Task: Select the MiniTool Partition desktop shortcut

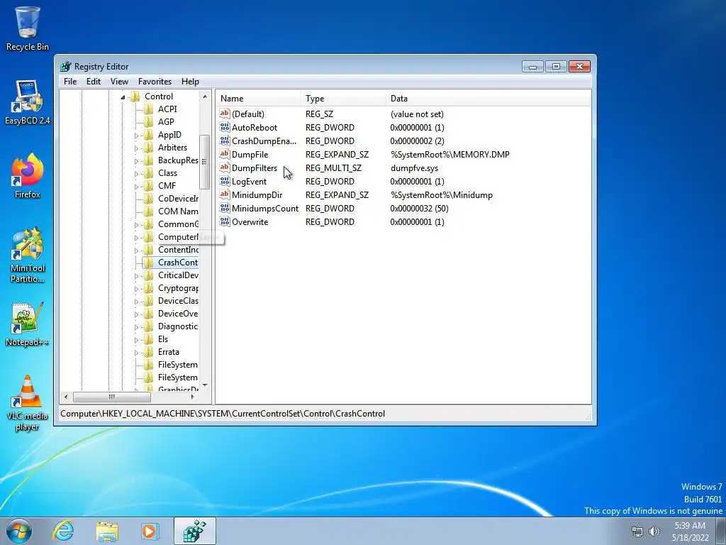Action: pyautogui.click(x=27, y=255)
